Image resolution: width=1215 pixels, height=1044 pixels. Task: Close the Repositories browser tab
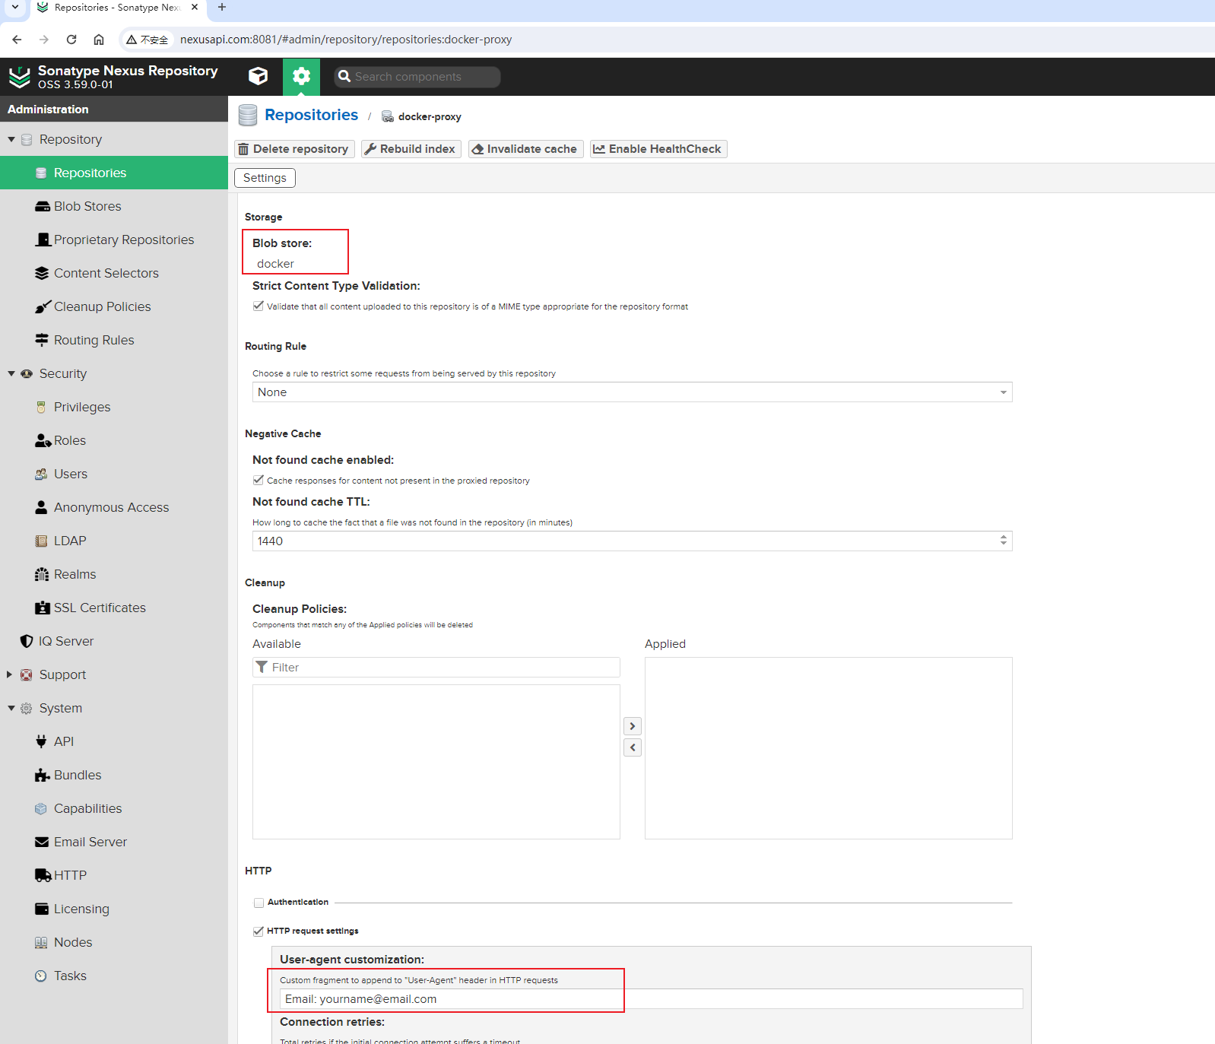195,8
